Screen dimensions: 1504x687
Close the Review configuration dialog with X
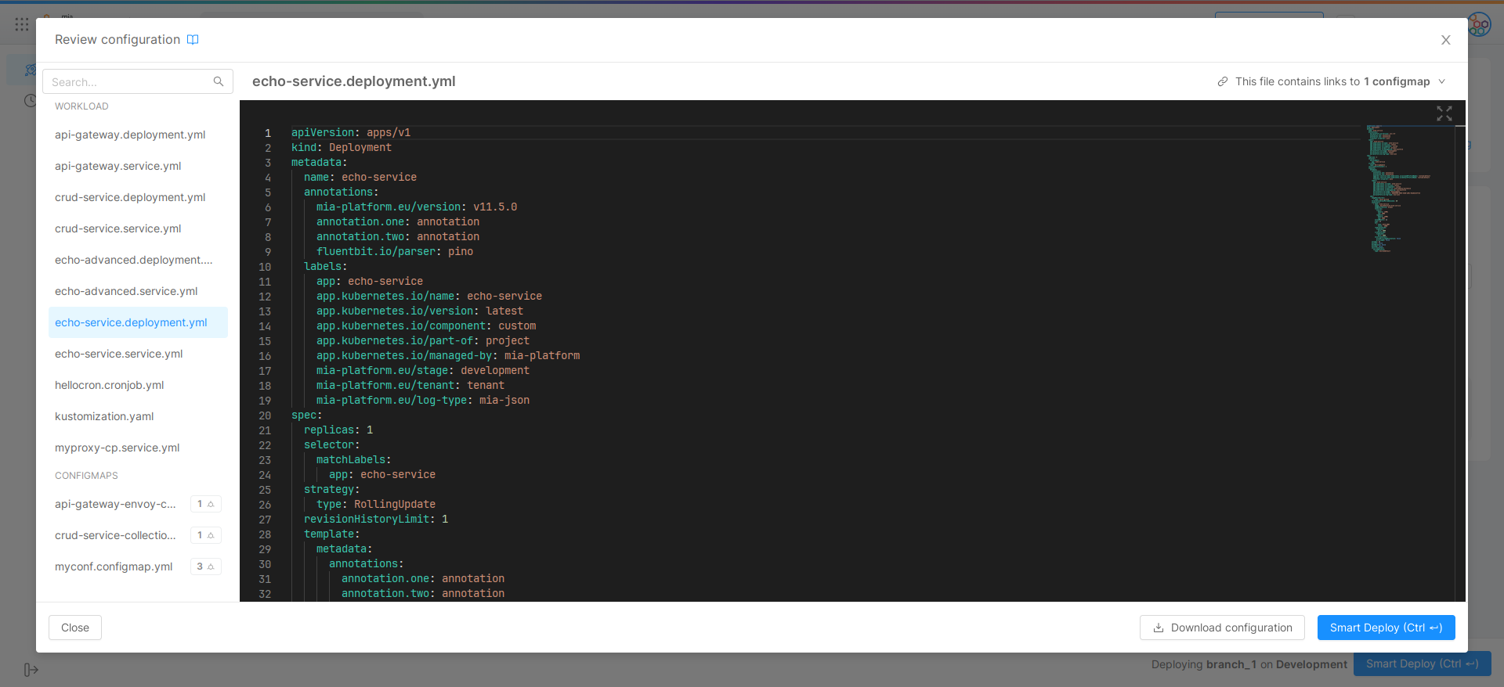click(1445, 40)
